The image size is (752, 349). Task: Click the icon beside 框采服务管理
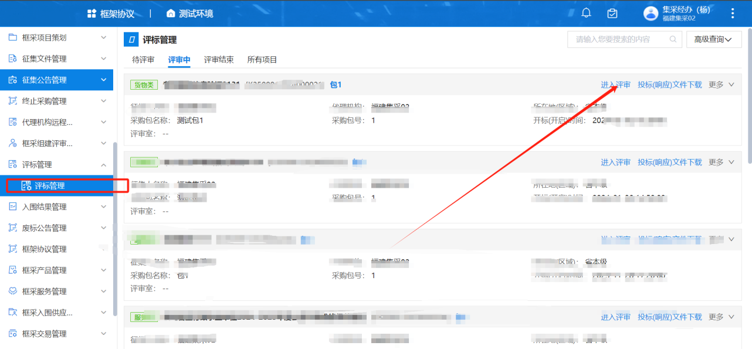(13, 291)
